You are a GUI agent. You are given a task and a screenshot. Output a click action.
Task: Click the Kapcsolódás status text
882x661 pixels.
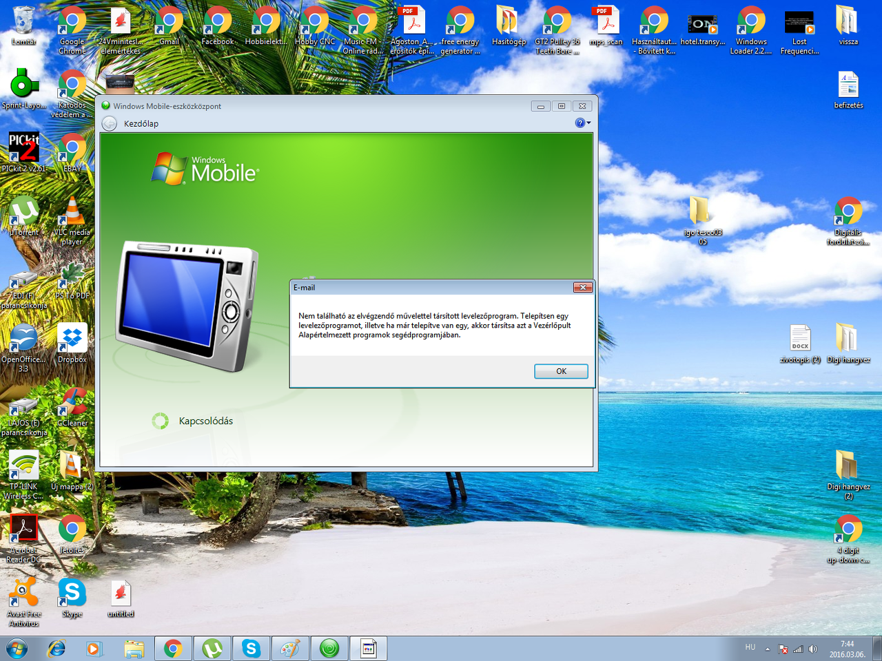[x=206, y=421]
